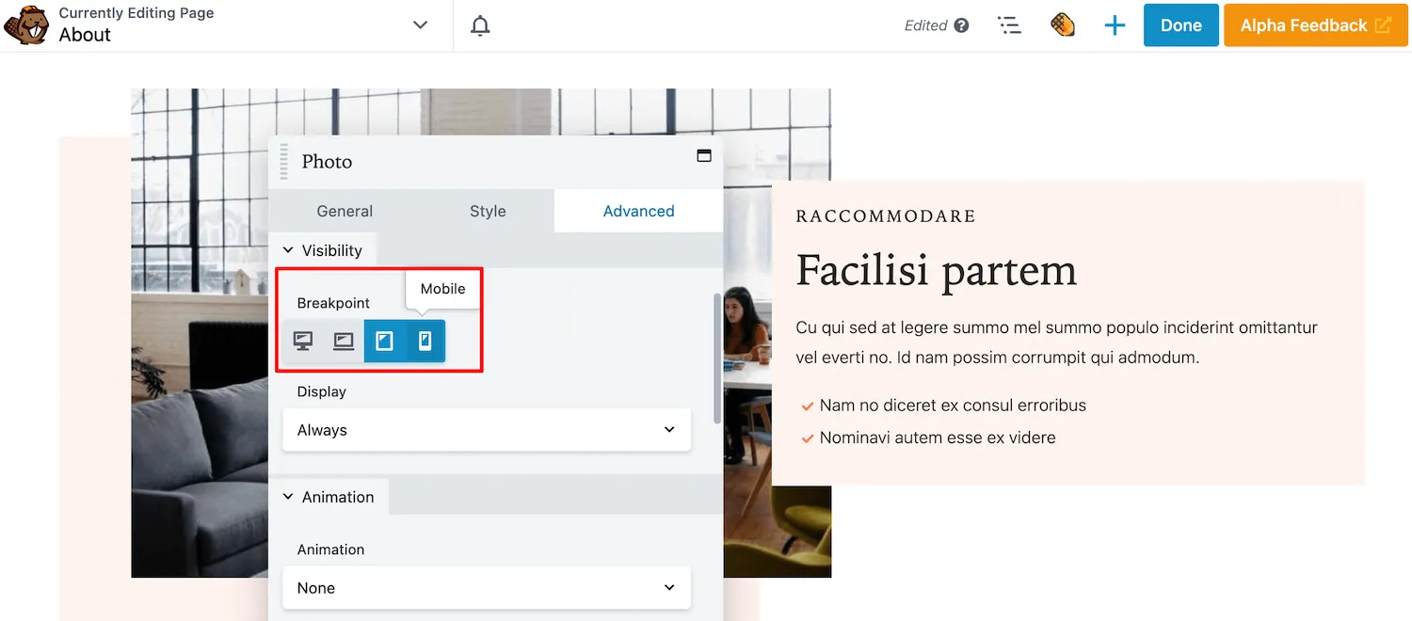
Task: Open the notifications bell
Action: 481,25
